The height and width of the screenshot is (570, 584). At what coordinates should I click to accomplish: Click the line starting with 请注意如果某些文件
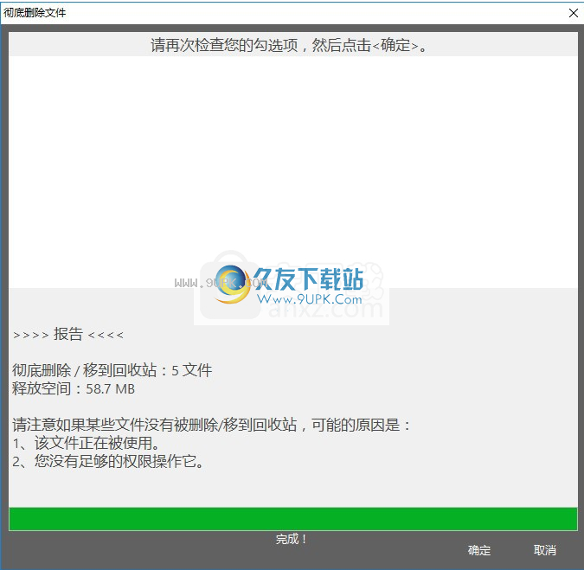[211, 425]
